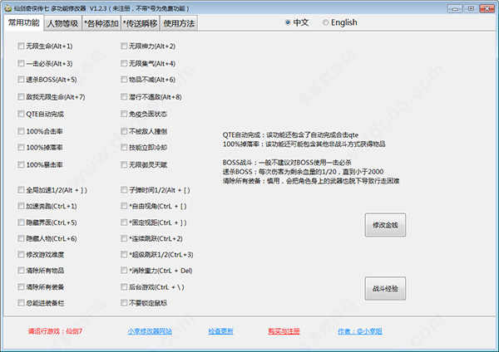The width and height of the screenshot is (499, 352).
Task: Open the *传送瞬移 tab
Action: pyautogui.click(x=140, y=23)
